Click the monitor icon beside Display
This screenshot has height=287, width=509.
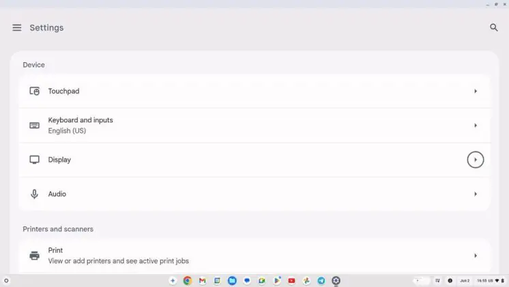pos(34,160)
